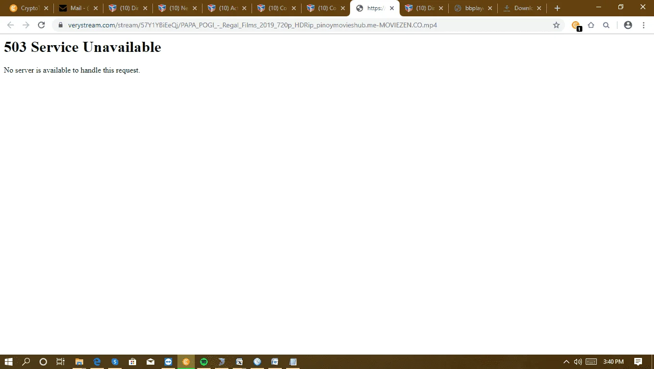Switch to the (10) Ne tab

tap(178, 8)
